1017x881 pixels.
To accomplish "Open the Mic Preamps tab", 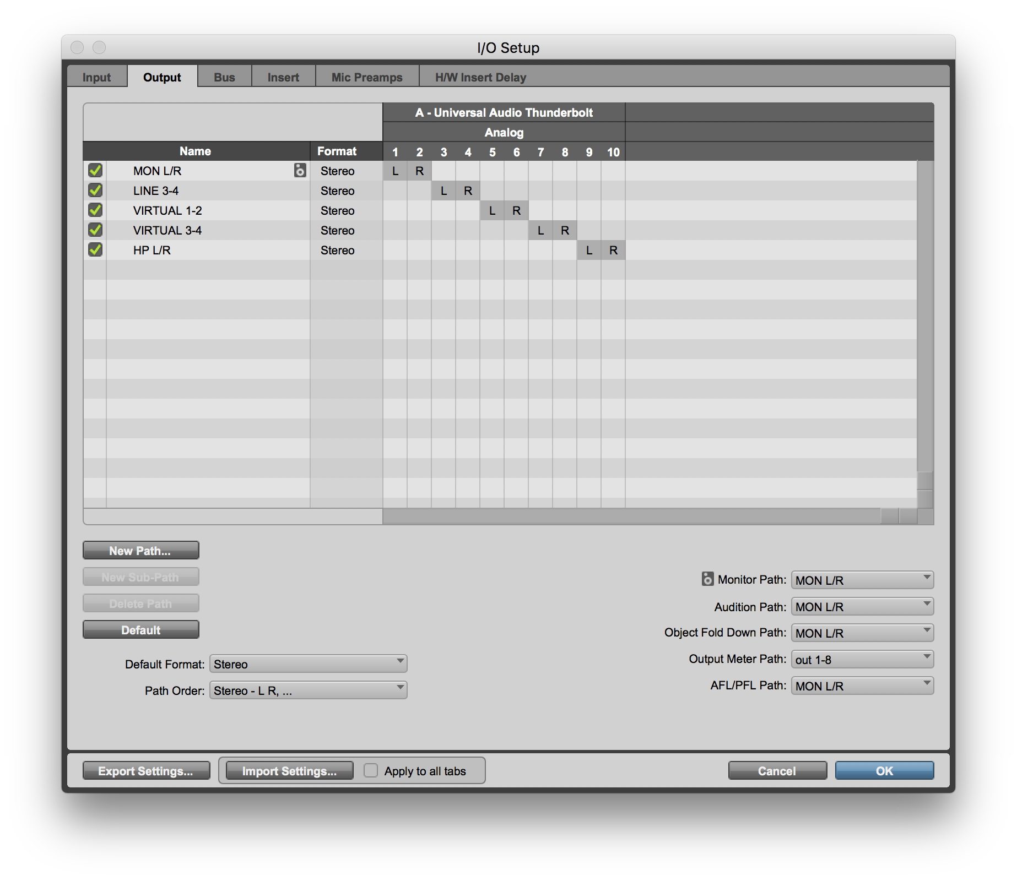I will tap(366, 77).
